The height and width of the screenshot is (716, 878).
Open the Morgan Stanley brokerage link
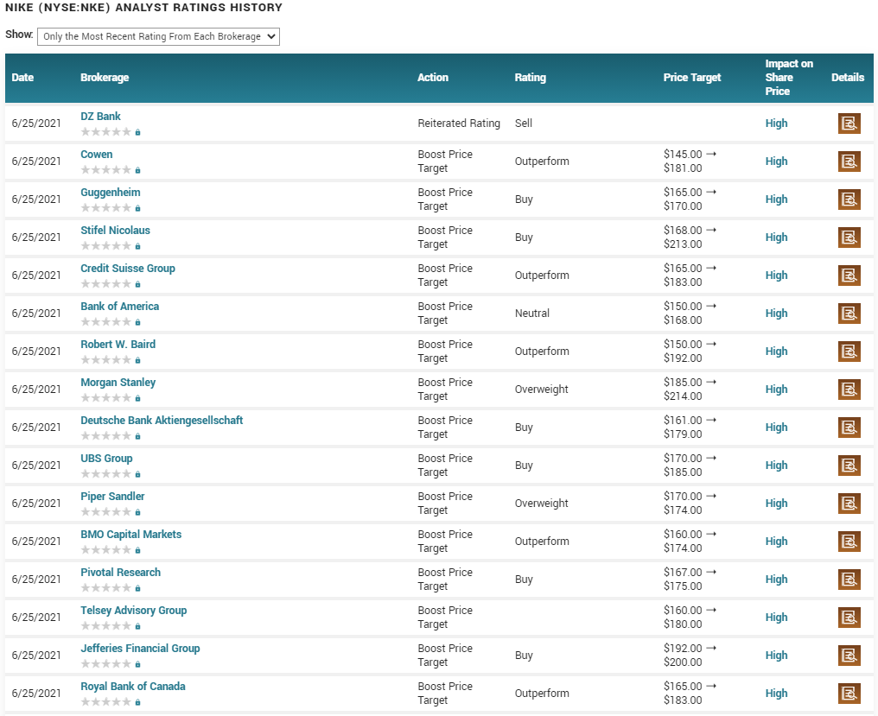(x=118, y=383)
